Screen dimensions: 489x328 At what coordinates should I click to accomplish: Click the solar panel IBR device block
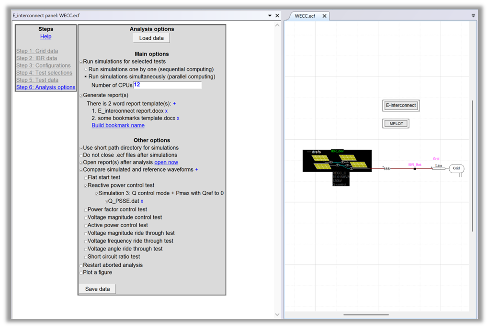[337, 161]
